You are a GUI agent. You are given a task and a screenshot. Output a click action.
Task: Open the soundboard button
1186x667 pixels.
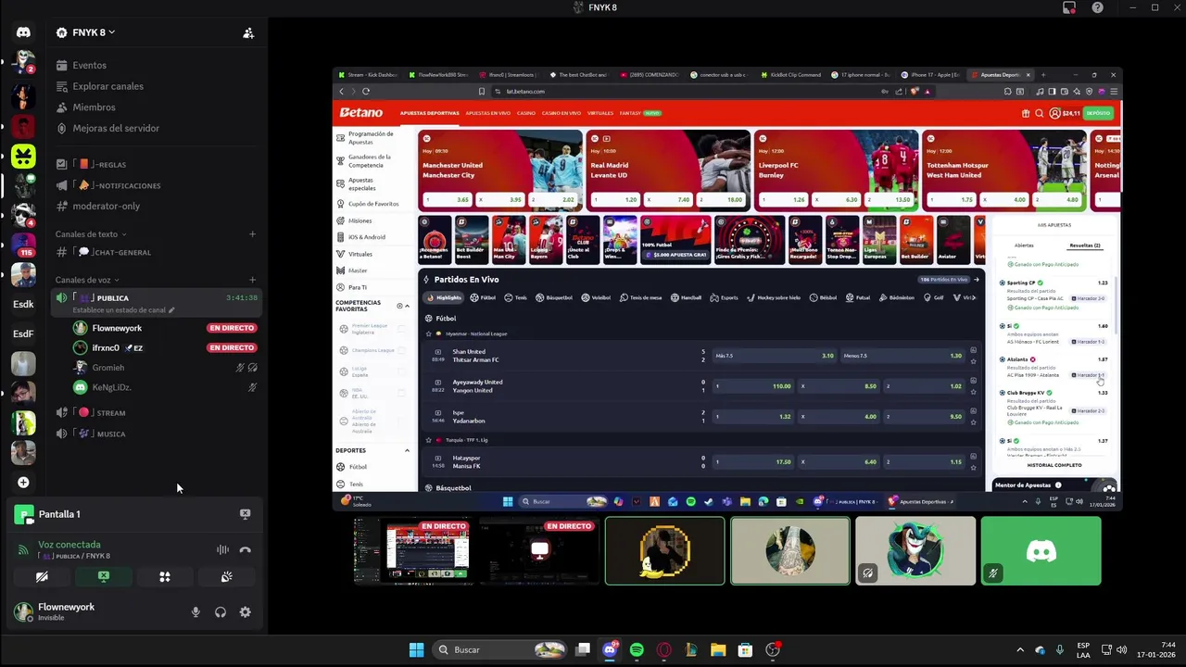click(226, 576)
